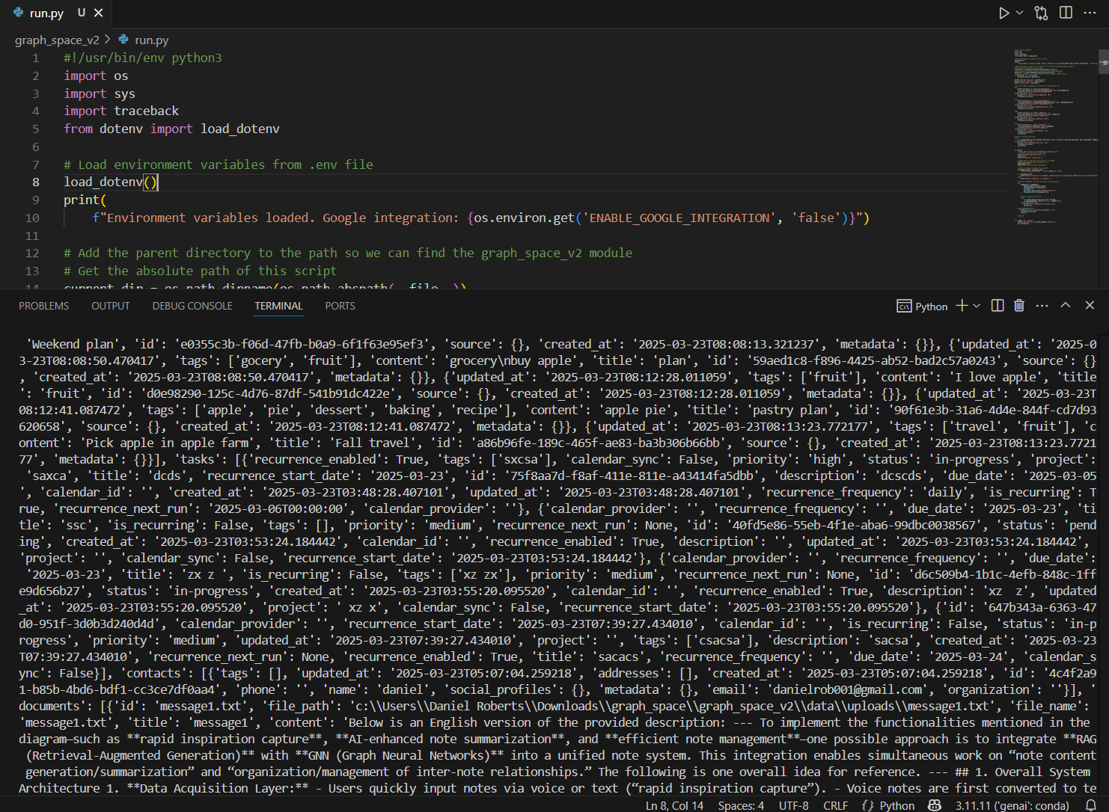Click the print( statement on line 9

point(85,200)
